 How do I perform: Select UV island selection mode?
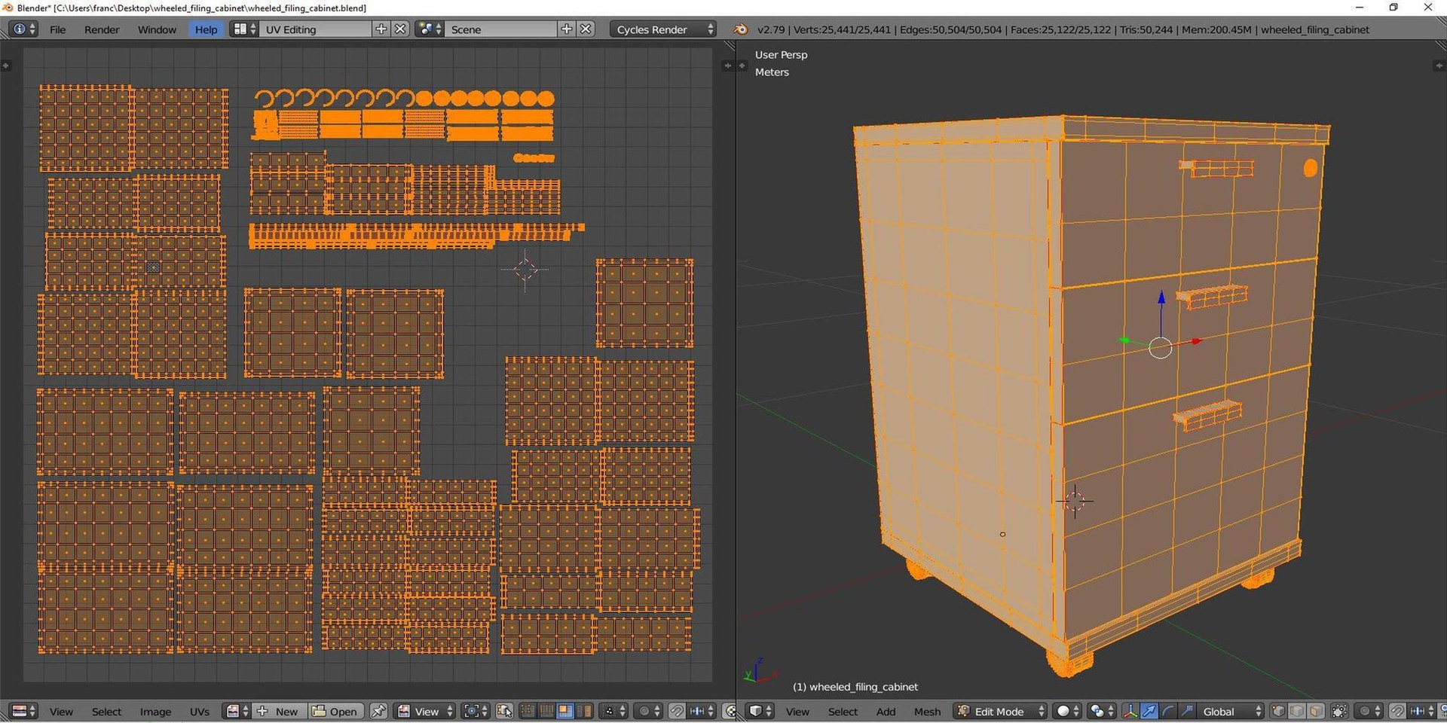(584, 711)
